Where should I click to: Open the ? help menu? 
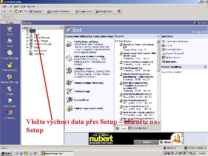point(38,6)
